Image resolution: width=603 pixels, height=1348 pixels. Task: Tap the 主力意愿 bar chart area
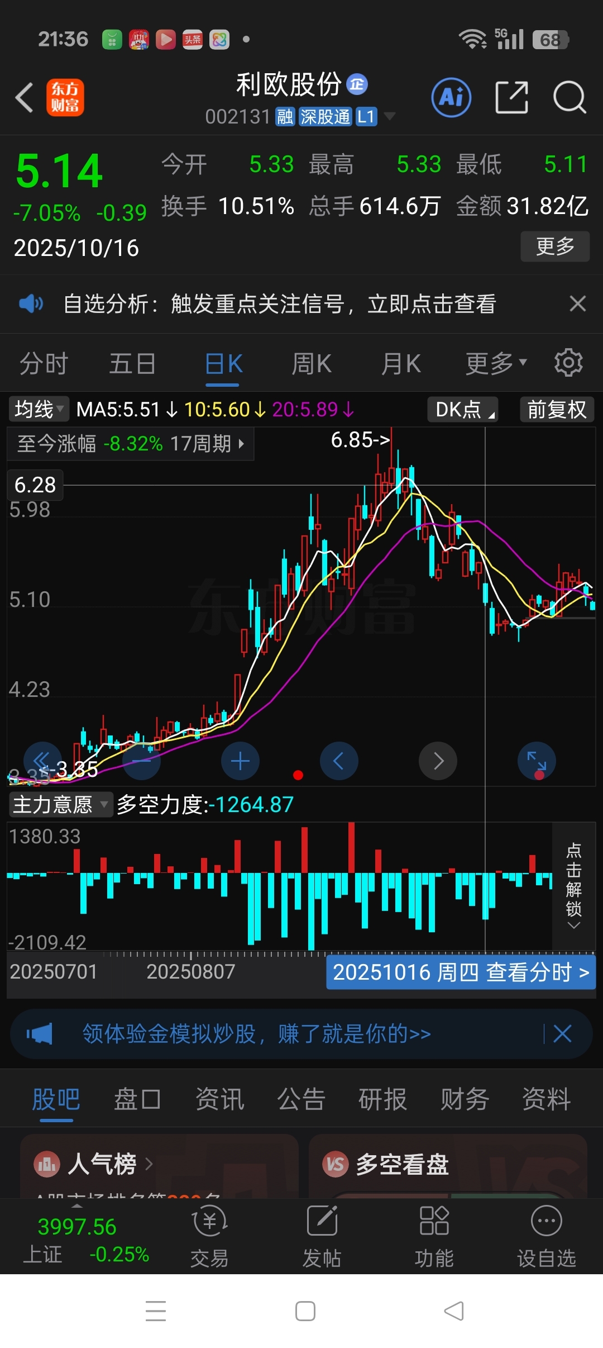[x=279, y=886]
